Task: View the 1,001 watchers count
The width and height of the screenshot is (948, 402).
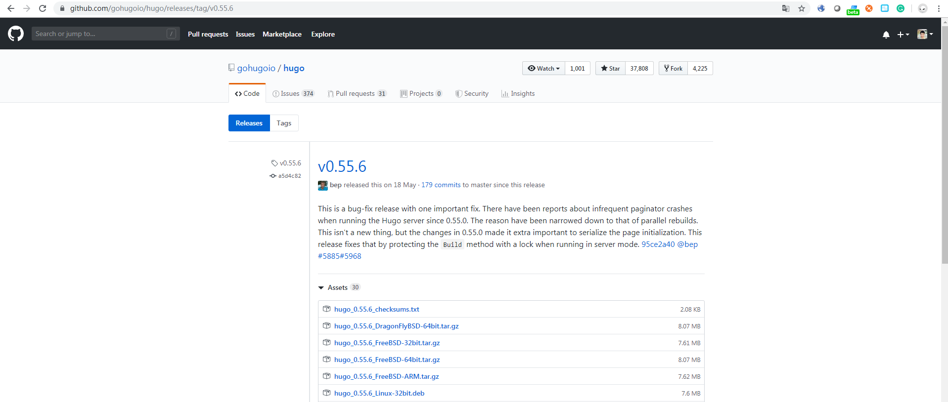Action: pyautogui.click(x=578, y=68)
